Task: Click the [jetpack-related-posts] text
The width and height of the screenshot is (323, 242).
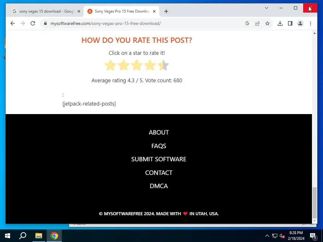Action: click(x=89, y=104)
